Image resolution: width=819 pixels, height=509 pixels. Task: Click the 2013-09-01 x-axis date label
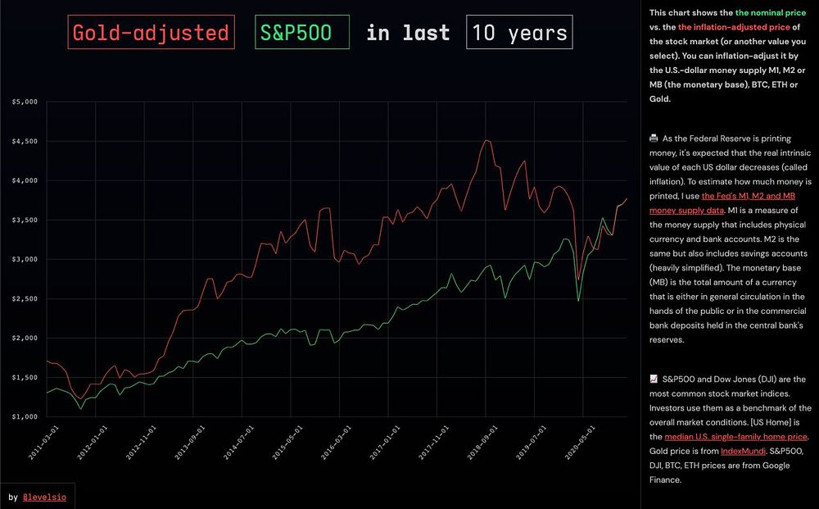pos(190,443)
